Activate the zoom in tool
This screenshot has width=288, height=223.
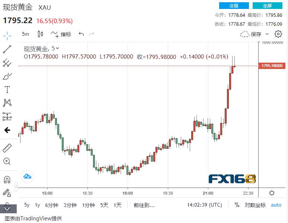click(7, 161)
